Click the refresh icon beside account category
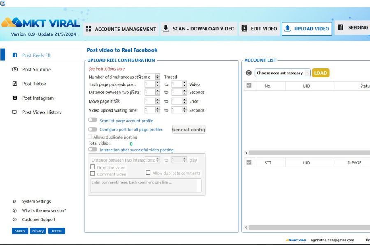Image resolution: width=370 pixels, height=246 pixels. pyautogui.click(x=249, y=73)
